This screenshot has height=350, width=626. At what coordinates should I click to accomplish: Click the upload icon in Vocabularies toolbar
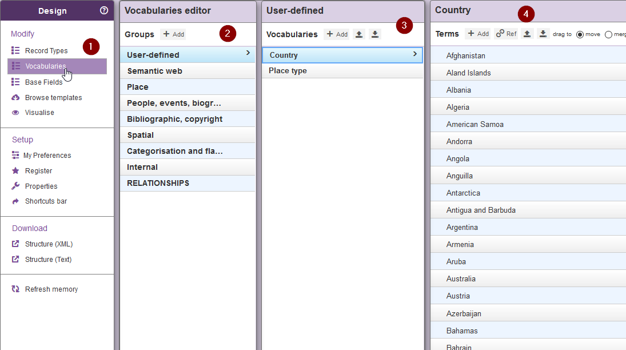pos(359,34)
